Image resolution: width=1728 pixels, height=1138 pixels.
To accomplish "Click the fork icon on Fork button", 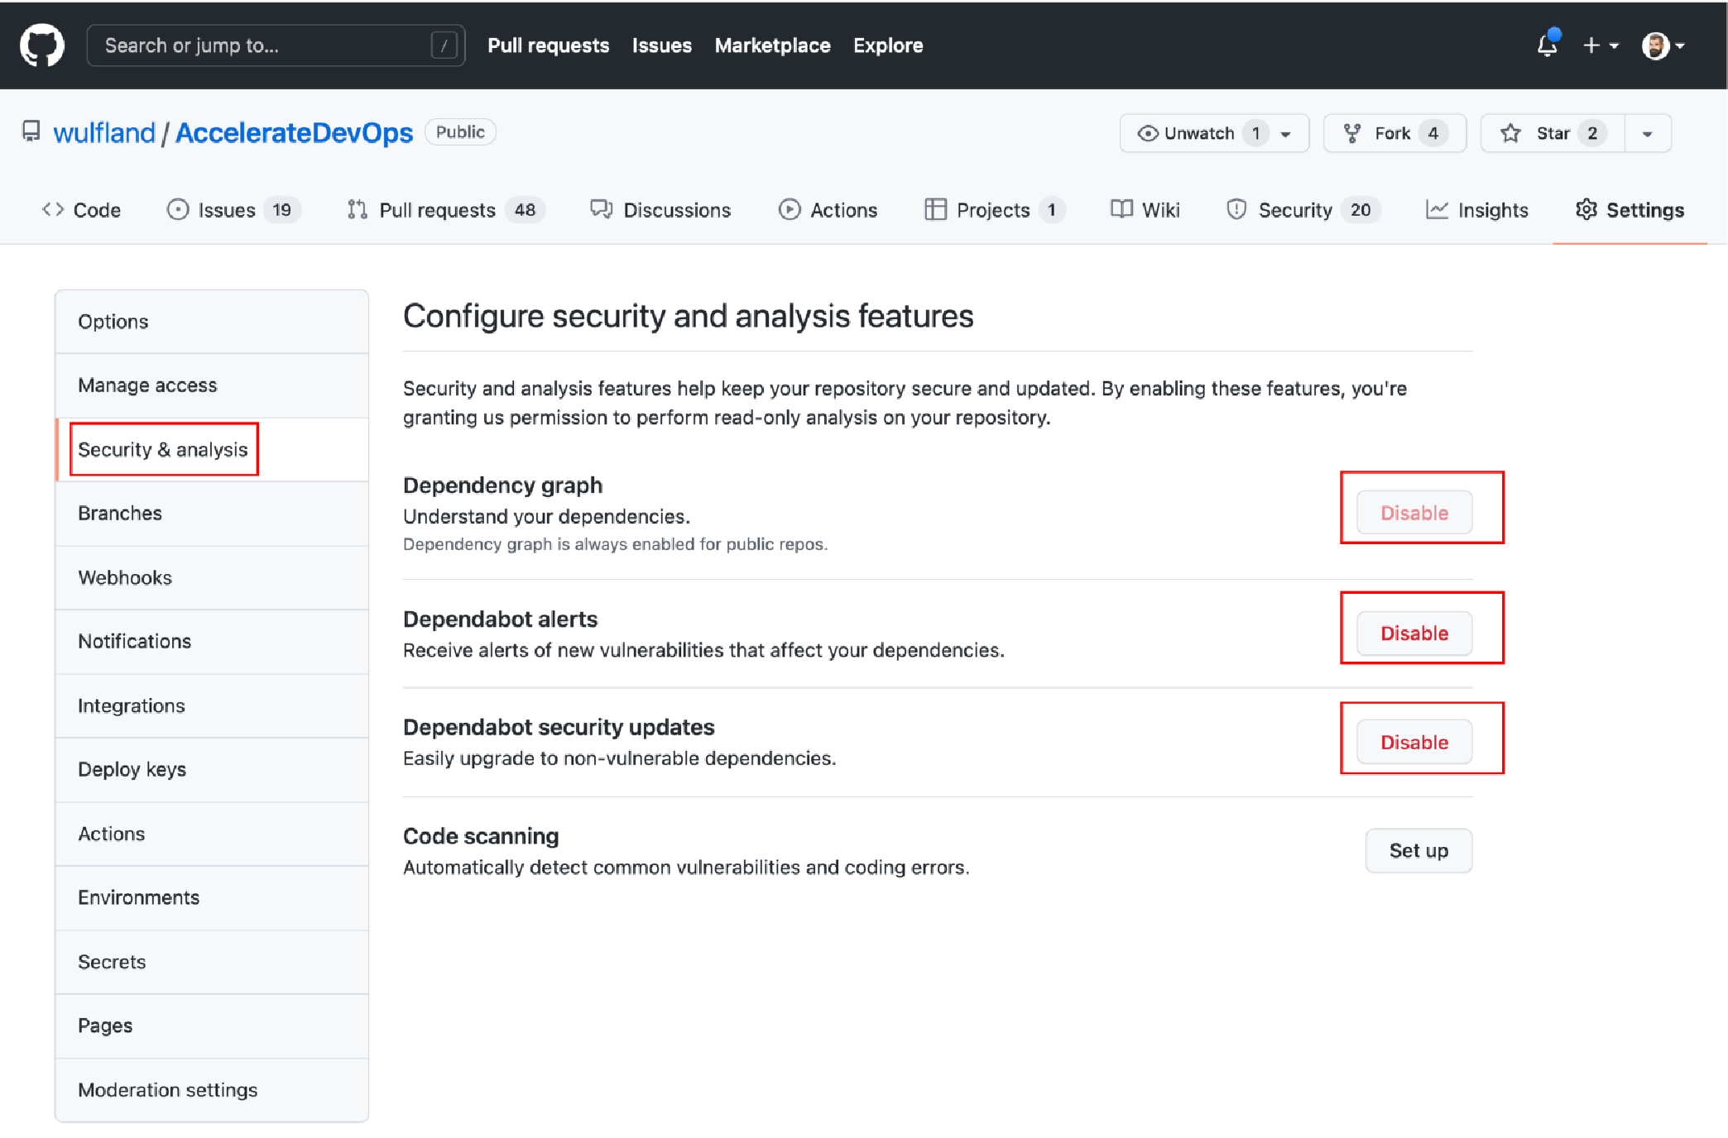I will pos(1352,133).
